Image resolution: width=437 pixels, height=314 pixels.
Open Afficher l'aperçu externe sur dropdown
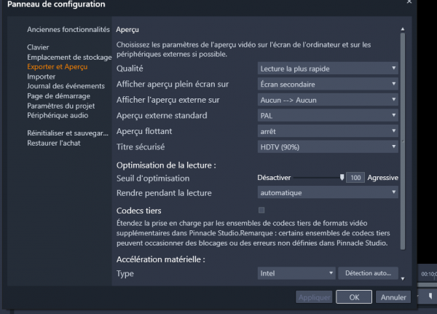328,100
